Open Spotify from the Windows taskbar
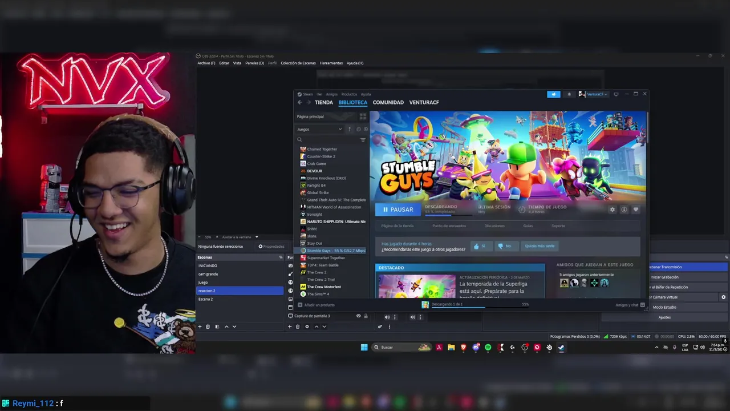Screen dimensions: 730x411 (x=488, y=347)
